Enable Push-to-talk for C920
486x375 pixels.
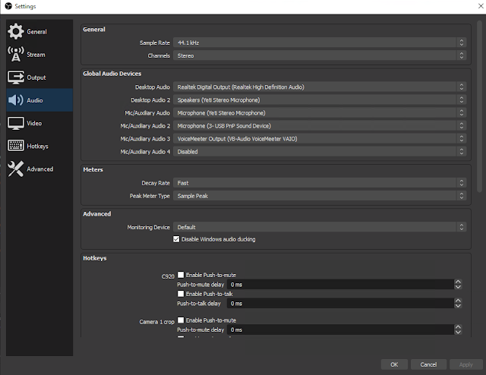pos(181,294)
